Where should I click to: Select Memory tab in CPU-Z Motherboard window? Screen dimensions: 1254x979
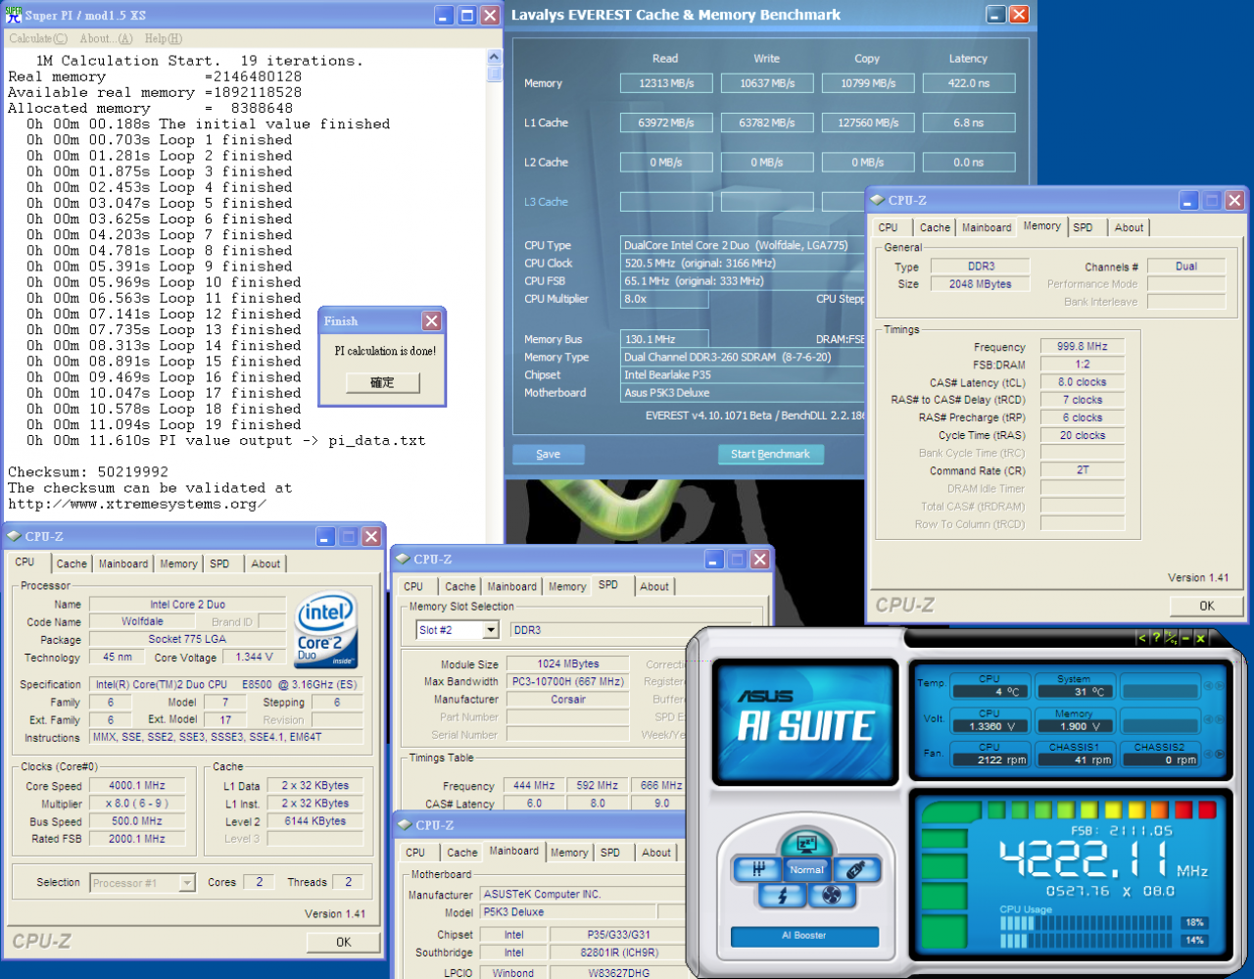tap(569, 853)
